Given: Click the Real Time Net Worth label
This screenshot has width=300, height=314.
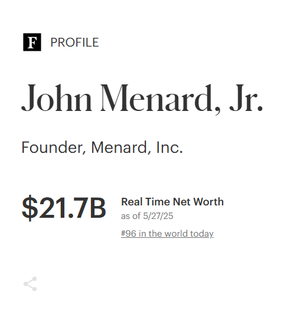Looking at the screenshot, I should (172, 202).
